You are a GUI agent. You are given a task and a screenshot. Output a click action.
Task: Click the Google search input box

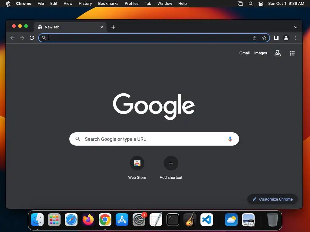point(154,139)
